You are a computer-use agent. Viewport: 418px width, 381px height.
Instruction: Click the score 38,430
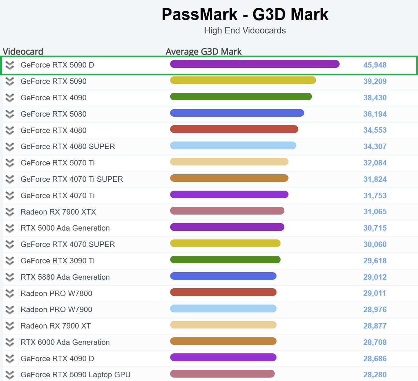(375, 98)
